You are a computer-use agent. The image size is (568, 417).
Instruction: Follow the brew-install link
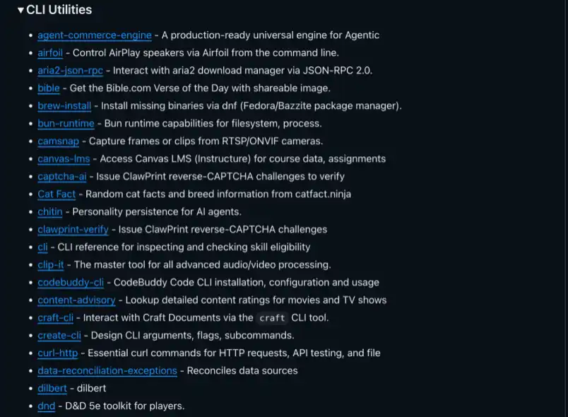64,106
